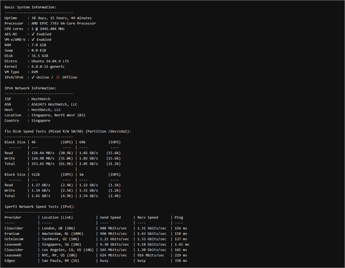Viewport: 345px width, 268px height.
Task: Click 'London, UK (10G)' location
Action: [x=58, y=228]
